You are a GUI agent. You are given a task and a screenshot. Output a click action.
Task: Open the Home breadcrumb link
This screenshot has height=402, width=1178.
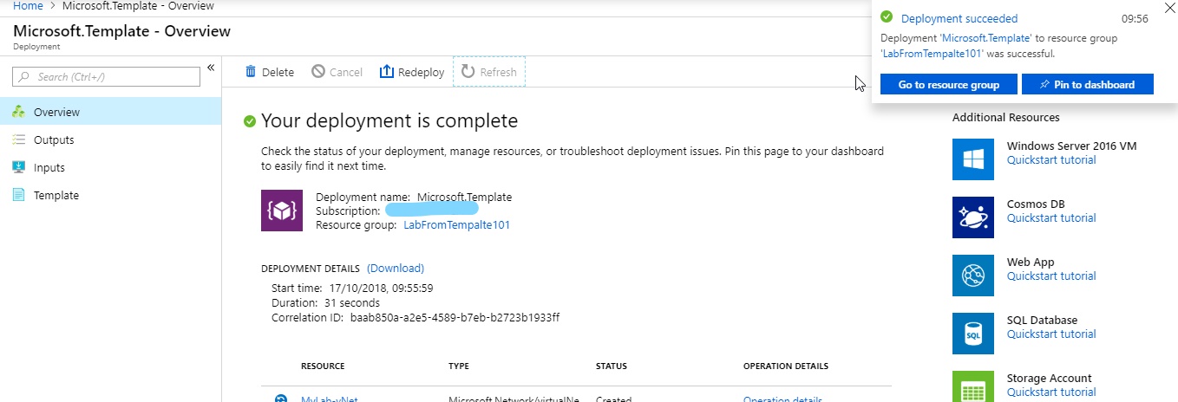pyautogui.click(x=28, y=5)
